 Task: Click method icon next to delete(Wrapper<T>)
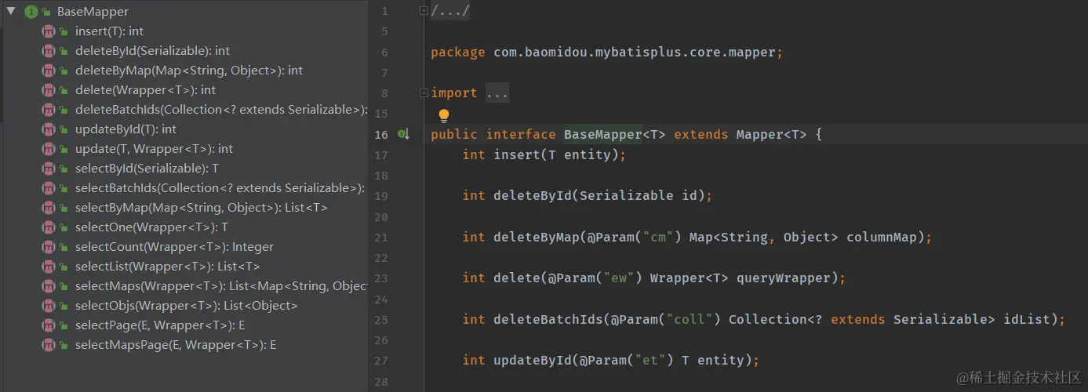pyautogui.click(x=49, y=90)
